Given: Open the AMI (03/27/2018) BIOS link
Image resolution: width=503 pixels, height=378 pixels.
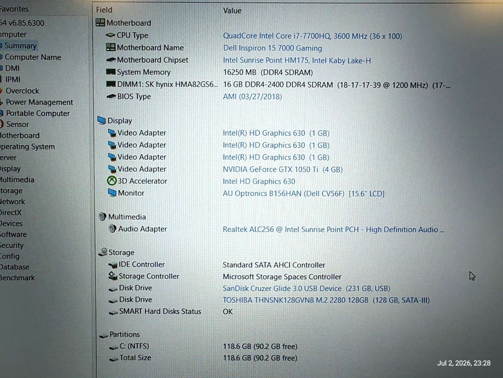Looking at the screenshot, I should click(252, 96).
